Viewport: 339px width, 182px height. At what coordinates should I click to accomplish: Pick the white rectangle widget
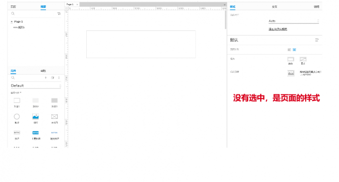[x=17, y=100]
